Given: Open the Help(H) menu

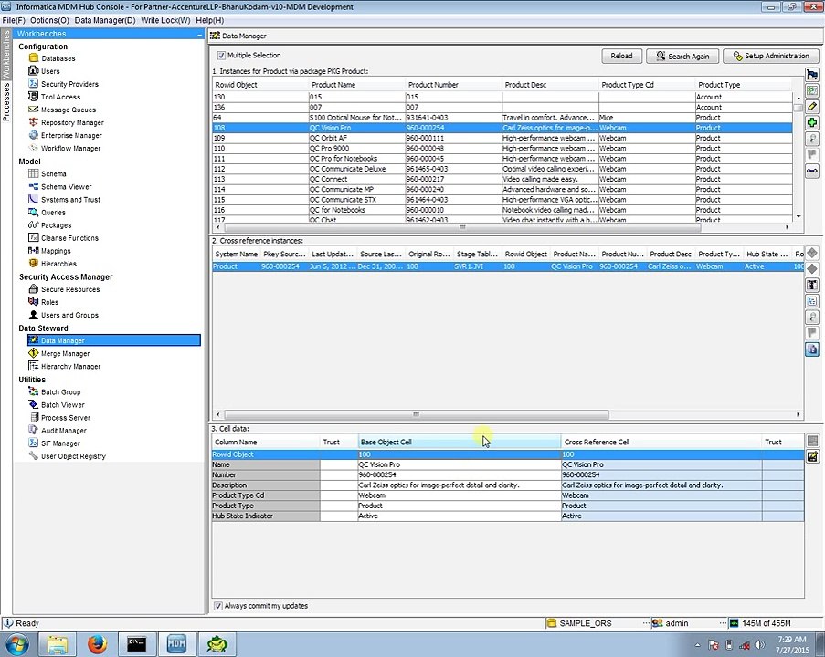Looking at the screenshot, I should click(x=209, y=20).
